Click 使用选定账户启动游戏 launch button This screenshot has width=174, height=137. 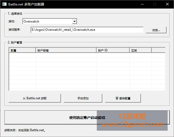pos(87,117)
